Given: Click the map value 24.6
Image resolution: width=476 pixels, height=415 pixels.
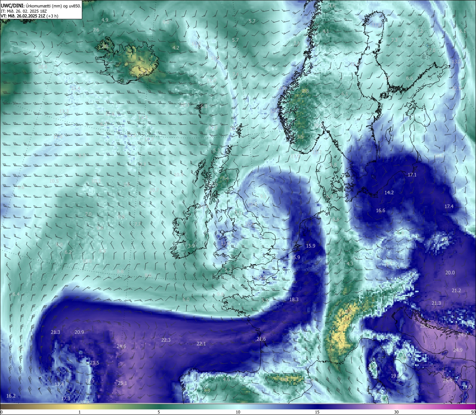Looking at the screenshot, I should [x=121, y=346].
